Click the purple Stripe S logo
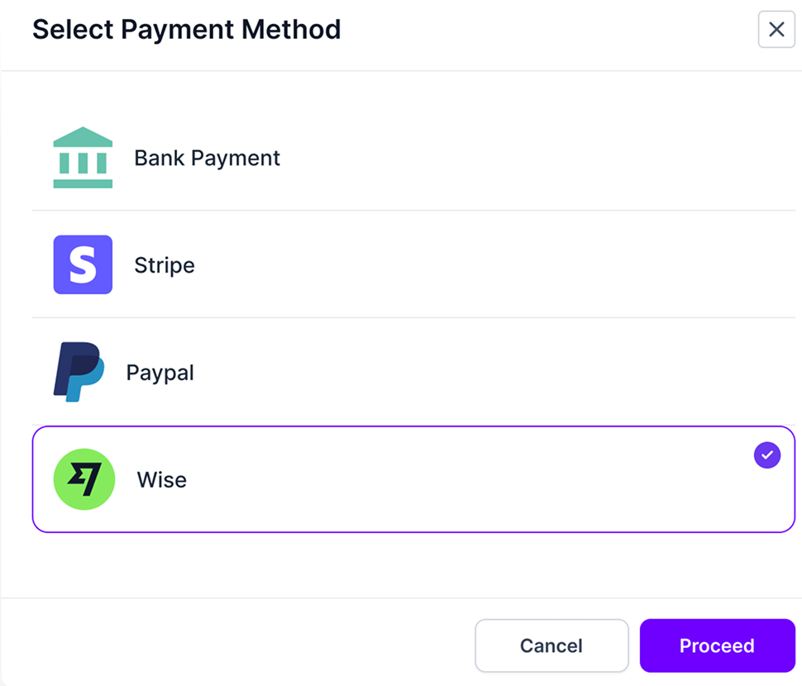This screenshot has height=686, width=802. click(83, 264)
